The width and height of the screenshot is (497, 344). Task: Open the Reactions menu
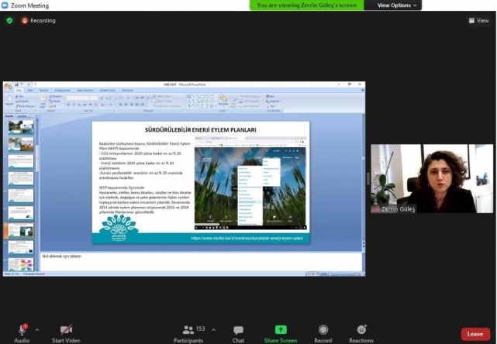(361, 332)
